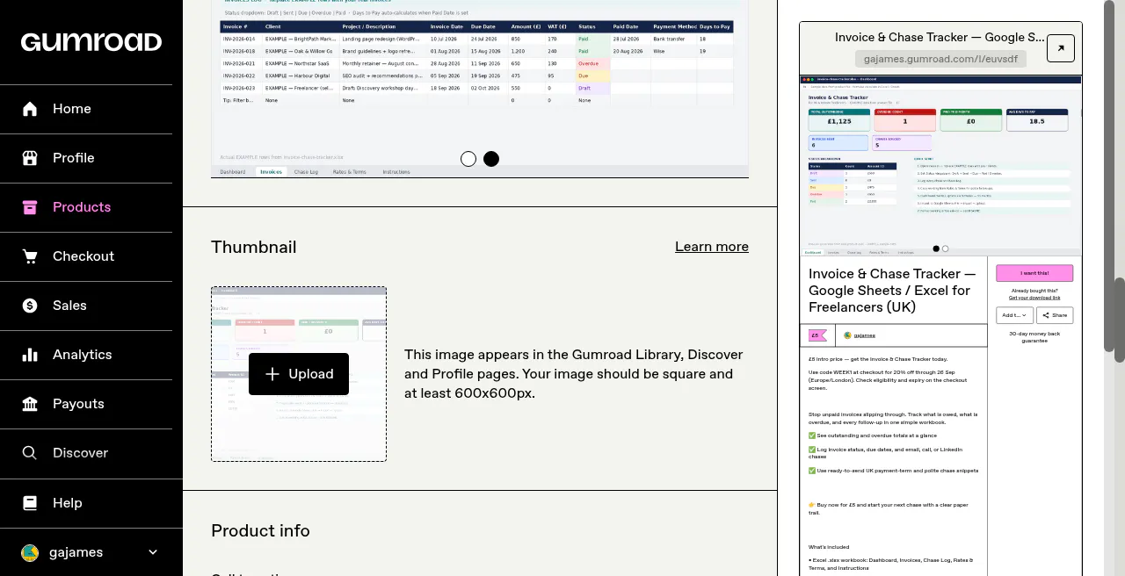Click INV-2026-014 cell in cover image

point(239,39)
